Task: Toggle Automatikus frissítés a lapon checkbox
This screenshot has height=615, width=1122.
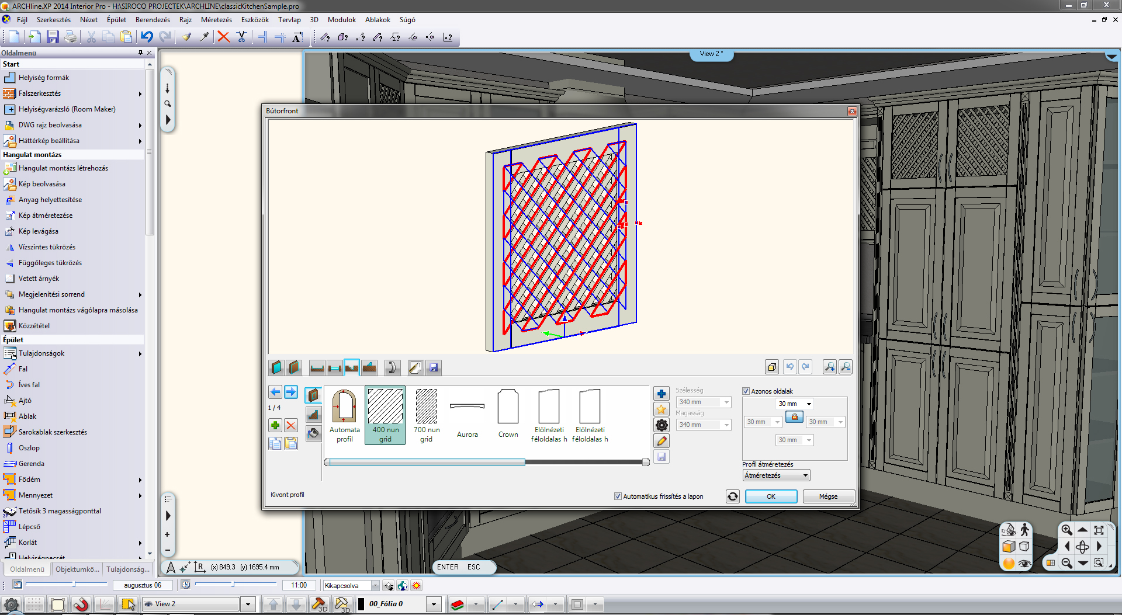Action: [x=618, y=496]
